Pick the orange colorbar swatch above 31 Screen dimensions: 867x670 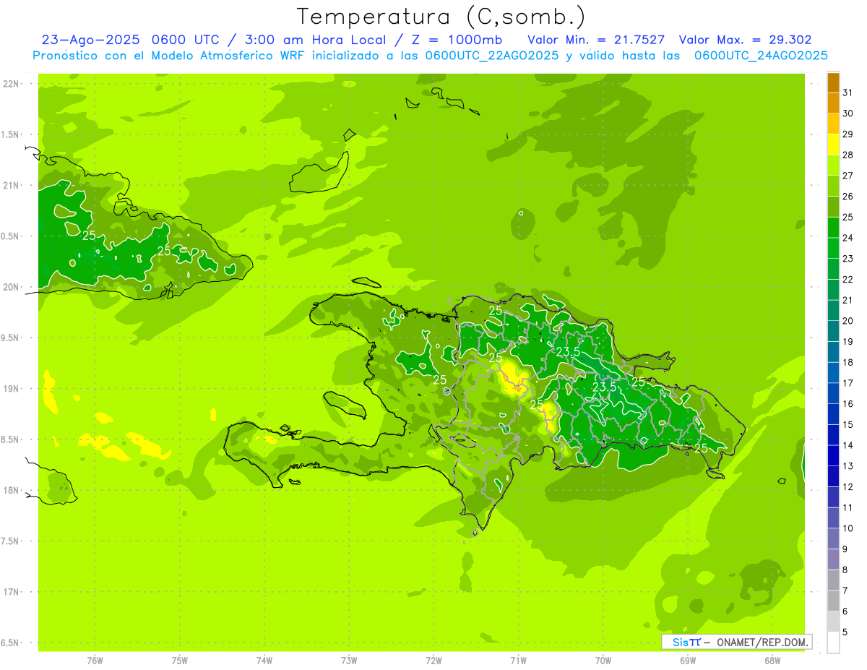click(x=833, y=82)
